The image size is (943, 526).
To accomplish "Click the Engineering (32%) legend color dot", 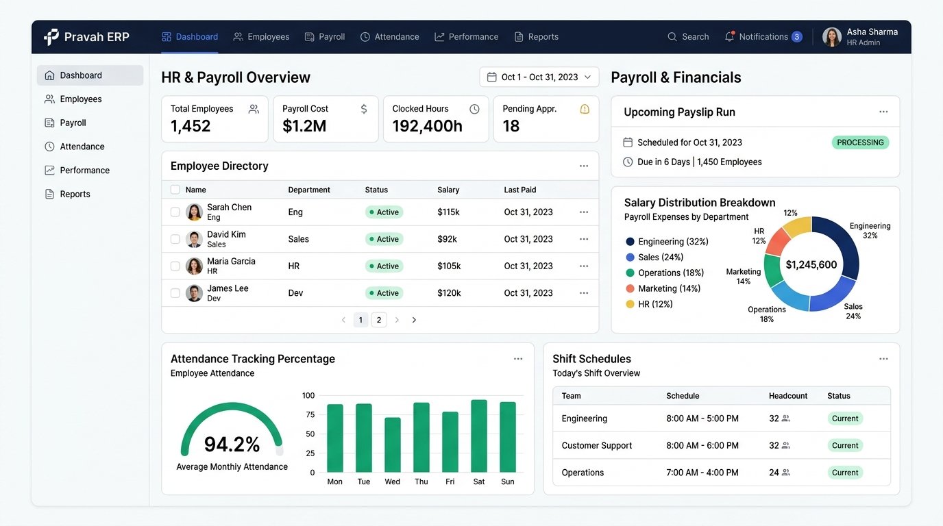I will pyautogui.click(x=630, y=242).
